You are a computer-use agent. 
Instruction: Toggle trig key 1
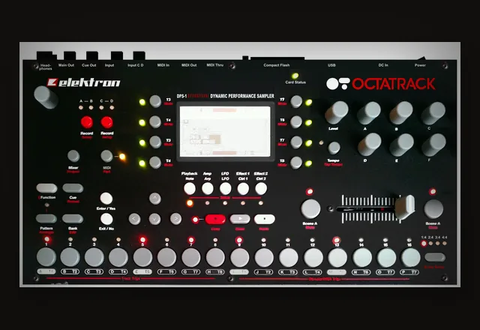46,257
